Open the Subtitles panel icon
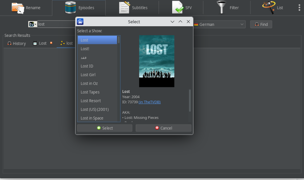Image resolution: width=304 pixels, height=180 pixels. click(124, 8)
